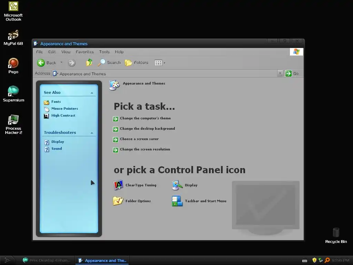
Task: Open the Display troubleshooter link
Action: (x=58, y=141)
